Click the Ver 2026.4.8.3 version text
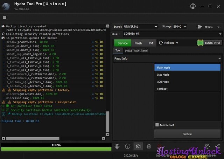 [x=22, y=9]
